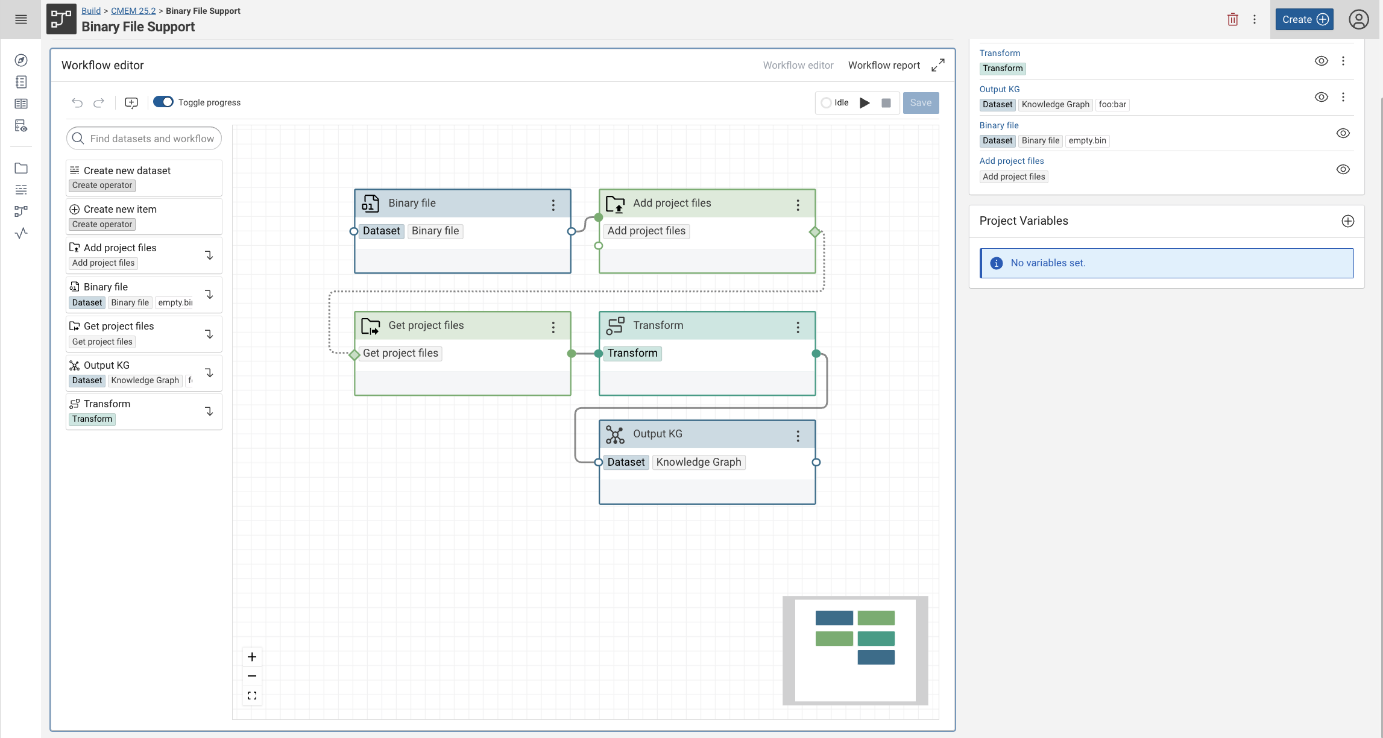The image size is (1383, 738).
Task: Disable the Toggle progress switch
Action: tap(163, 102)
